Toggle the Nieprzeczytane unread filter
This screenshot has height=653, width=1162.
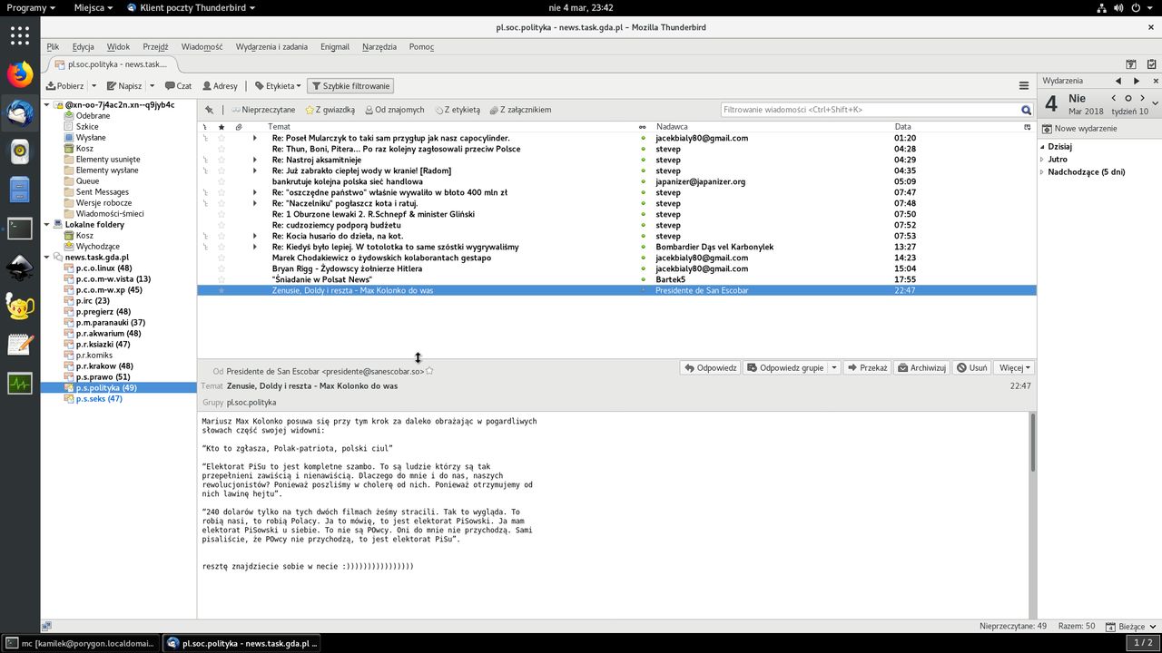[263, 110]
